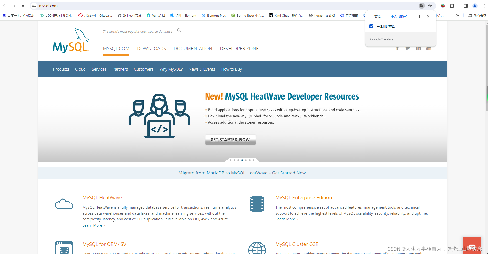The width and height of the screenshot is (488, 254).
Task: Select the active fourth carousel dot
Action: [x=242, y=160]
